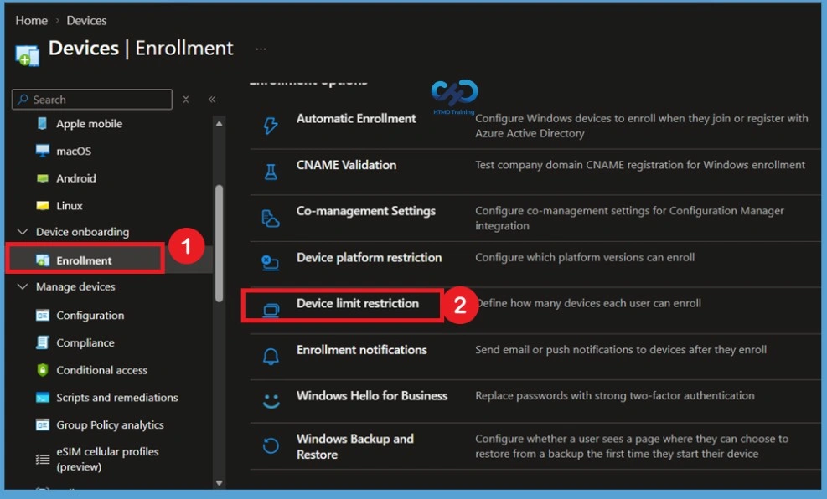Open Automatic Enrollment option

[356, 119]
